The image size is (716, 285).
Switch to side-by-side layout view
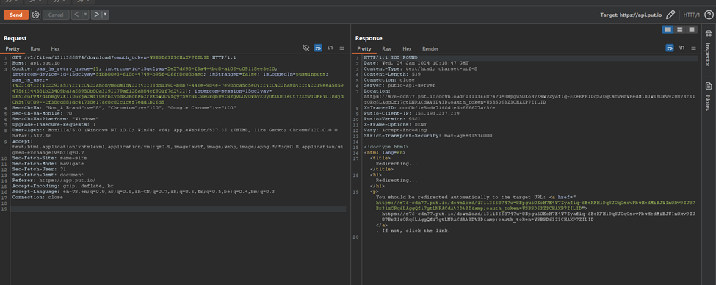coord(668,29)
